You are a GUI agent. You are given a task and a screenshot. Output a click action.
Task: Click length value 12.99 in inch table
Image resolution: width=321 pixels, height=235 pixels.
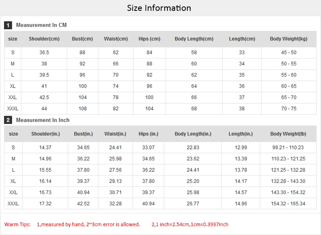[x=241, y=147]
